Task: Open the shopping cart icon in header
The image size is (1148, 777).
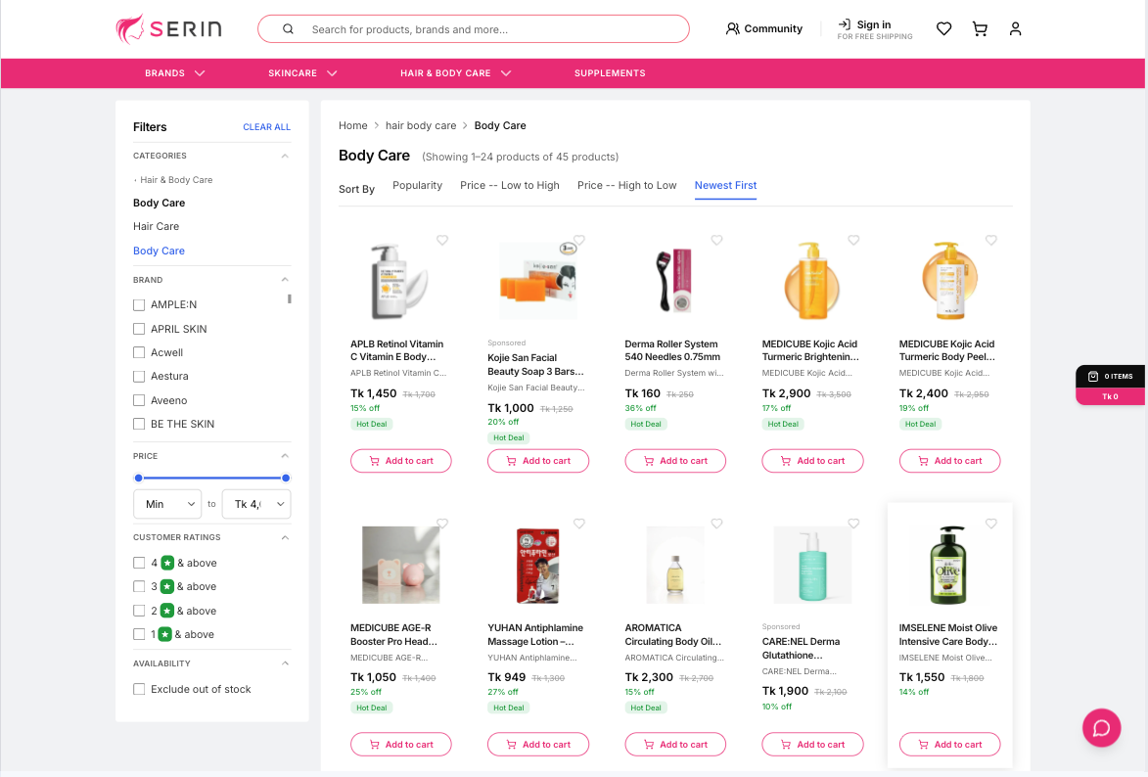Action: 980,28
